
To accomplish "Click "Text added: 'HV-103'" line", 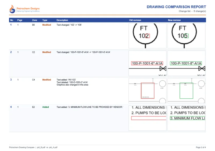I will (x=66, y=80).
